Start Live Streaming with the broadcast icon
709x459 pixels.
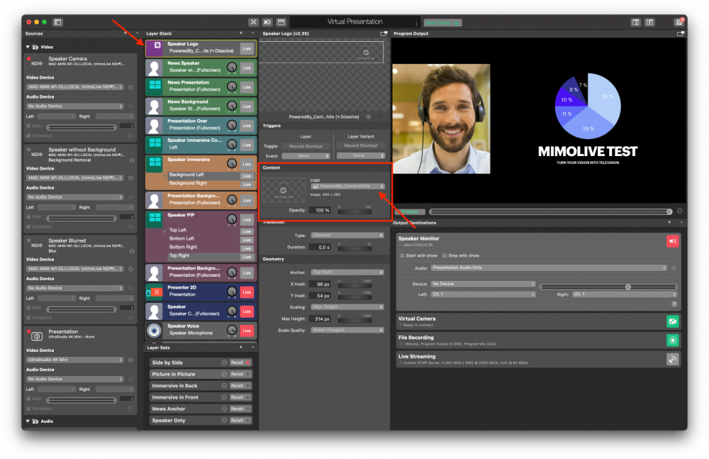[672, 360]
